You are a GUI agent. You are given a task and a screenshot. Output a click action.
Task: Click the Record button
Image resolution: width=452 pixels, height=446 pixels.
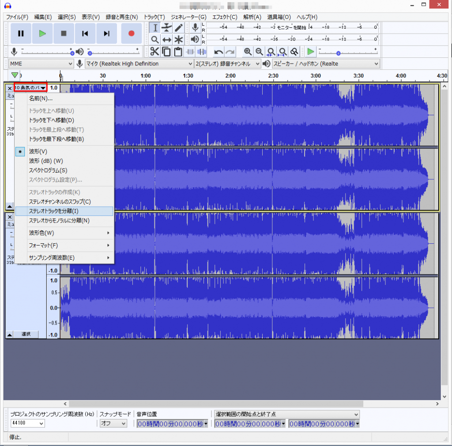(131, 34)
